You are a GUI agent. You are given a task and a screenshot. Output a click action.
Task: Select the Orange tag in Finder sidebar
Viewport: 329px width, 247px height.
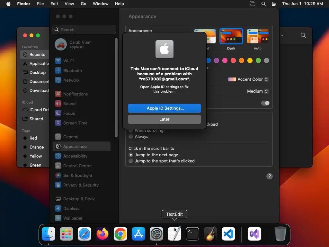[x=35, y=147]
